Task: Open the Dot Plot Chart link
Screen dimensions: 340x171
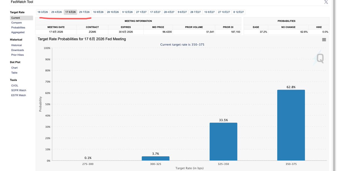Action: [x=14, y=68]
